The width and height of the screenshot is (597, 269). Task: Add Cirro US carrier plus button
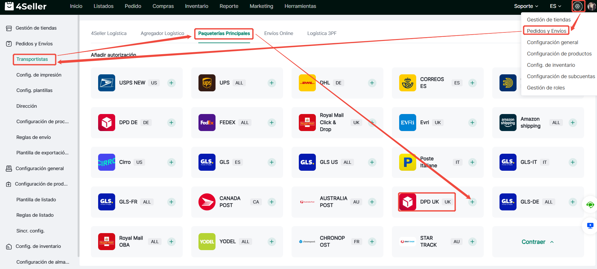click(x=171, y=162)
